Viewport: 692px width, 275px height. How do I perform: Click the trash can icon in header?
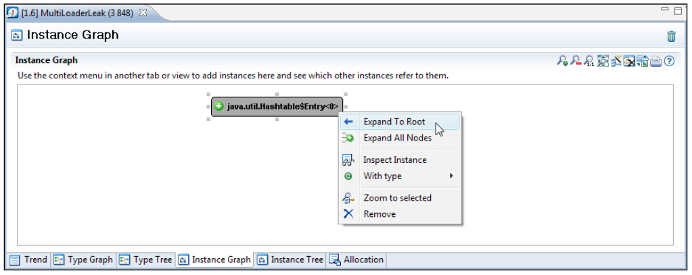click(x=671, y=36)
